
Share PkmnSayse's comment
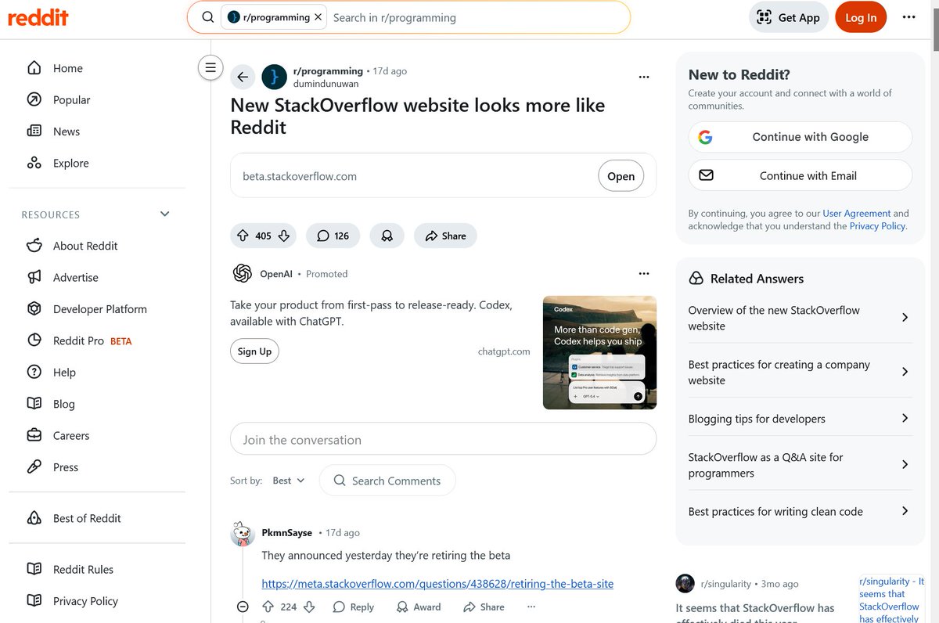(484, 607)
